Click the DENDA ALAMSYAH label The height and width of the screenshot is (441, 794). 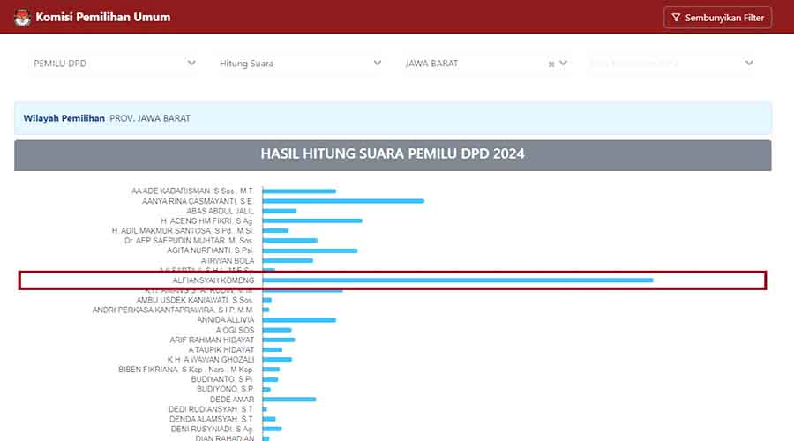point(211,419)
